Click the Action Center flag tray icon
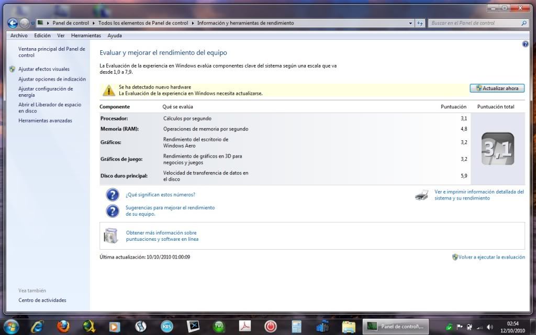 click(x=460, y=327)
